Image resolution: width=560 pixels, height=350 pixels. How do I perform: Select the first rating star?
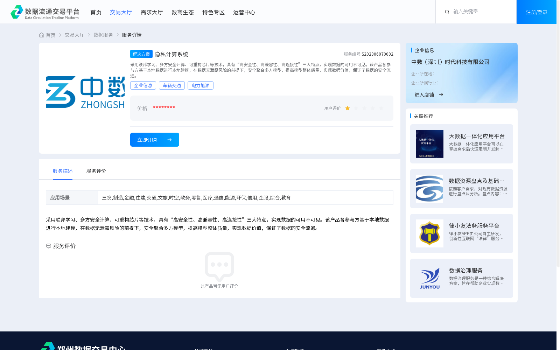(348, 108)
